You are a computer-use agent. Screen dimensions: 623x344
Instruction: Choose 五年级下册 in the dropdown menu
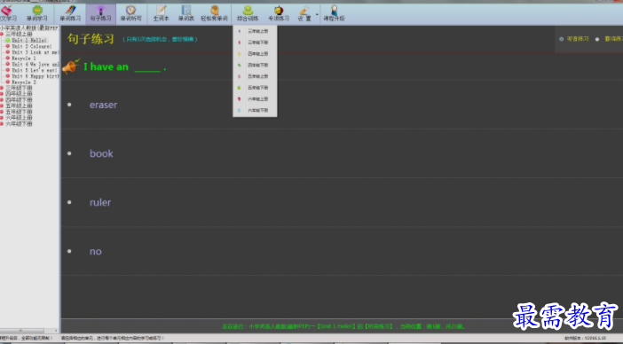pyautogui.click(x=255, y=88)
